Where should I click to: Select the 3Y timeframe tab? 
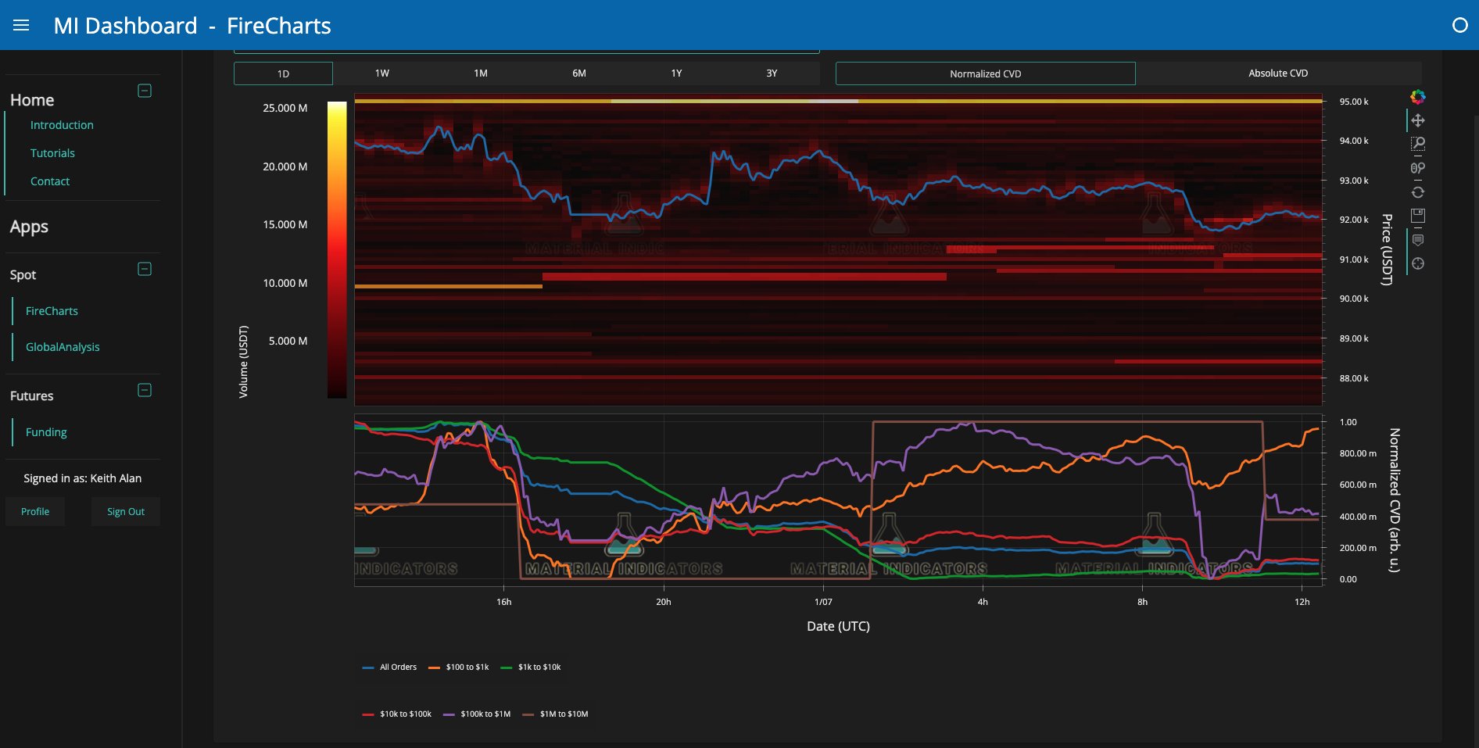coord(771,73)
